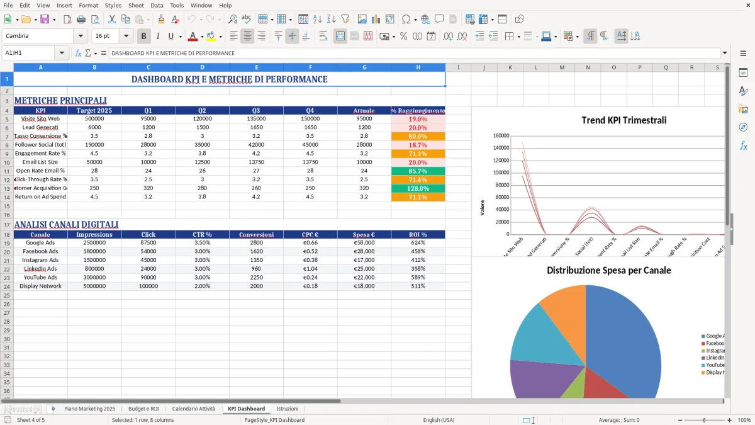Add a decimal place using toolbar icon
Image resolution: width=755 pixels, height=425 pixels.
448,36
